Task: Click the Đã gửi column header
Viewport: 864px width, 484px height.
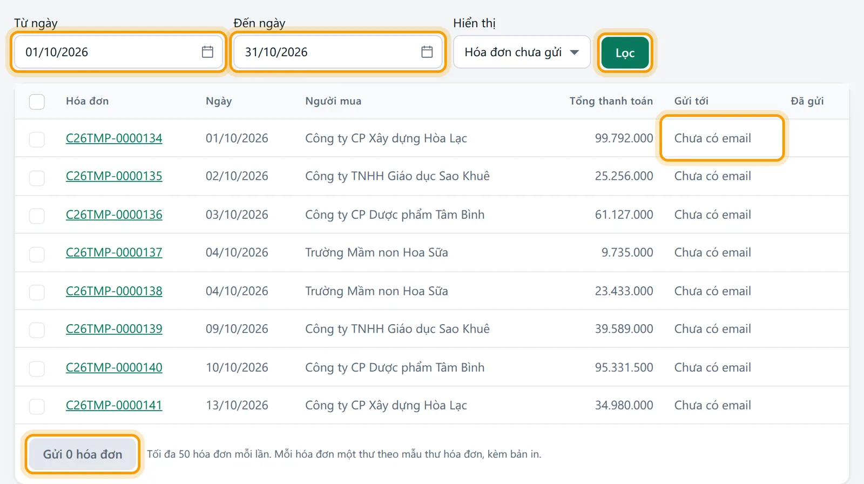Action: click(807, 101)
